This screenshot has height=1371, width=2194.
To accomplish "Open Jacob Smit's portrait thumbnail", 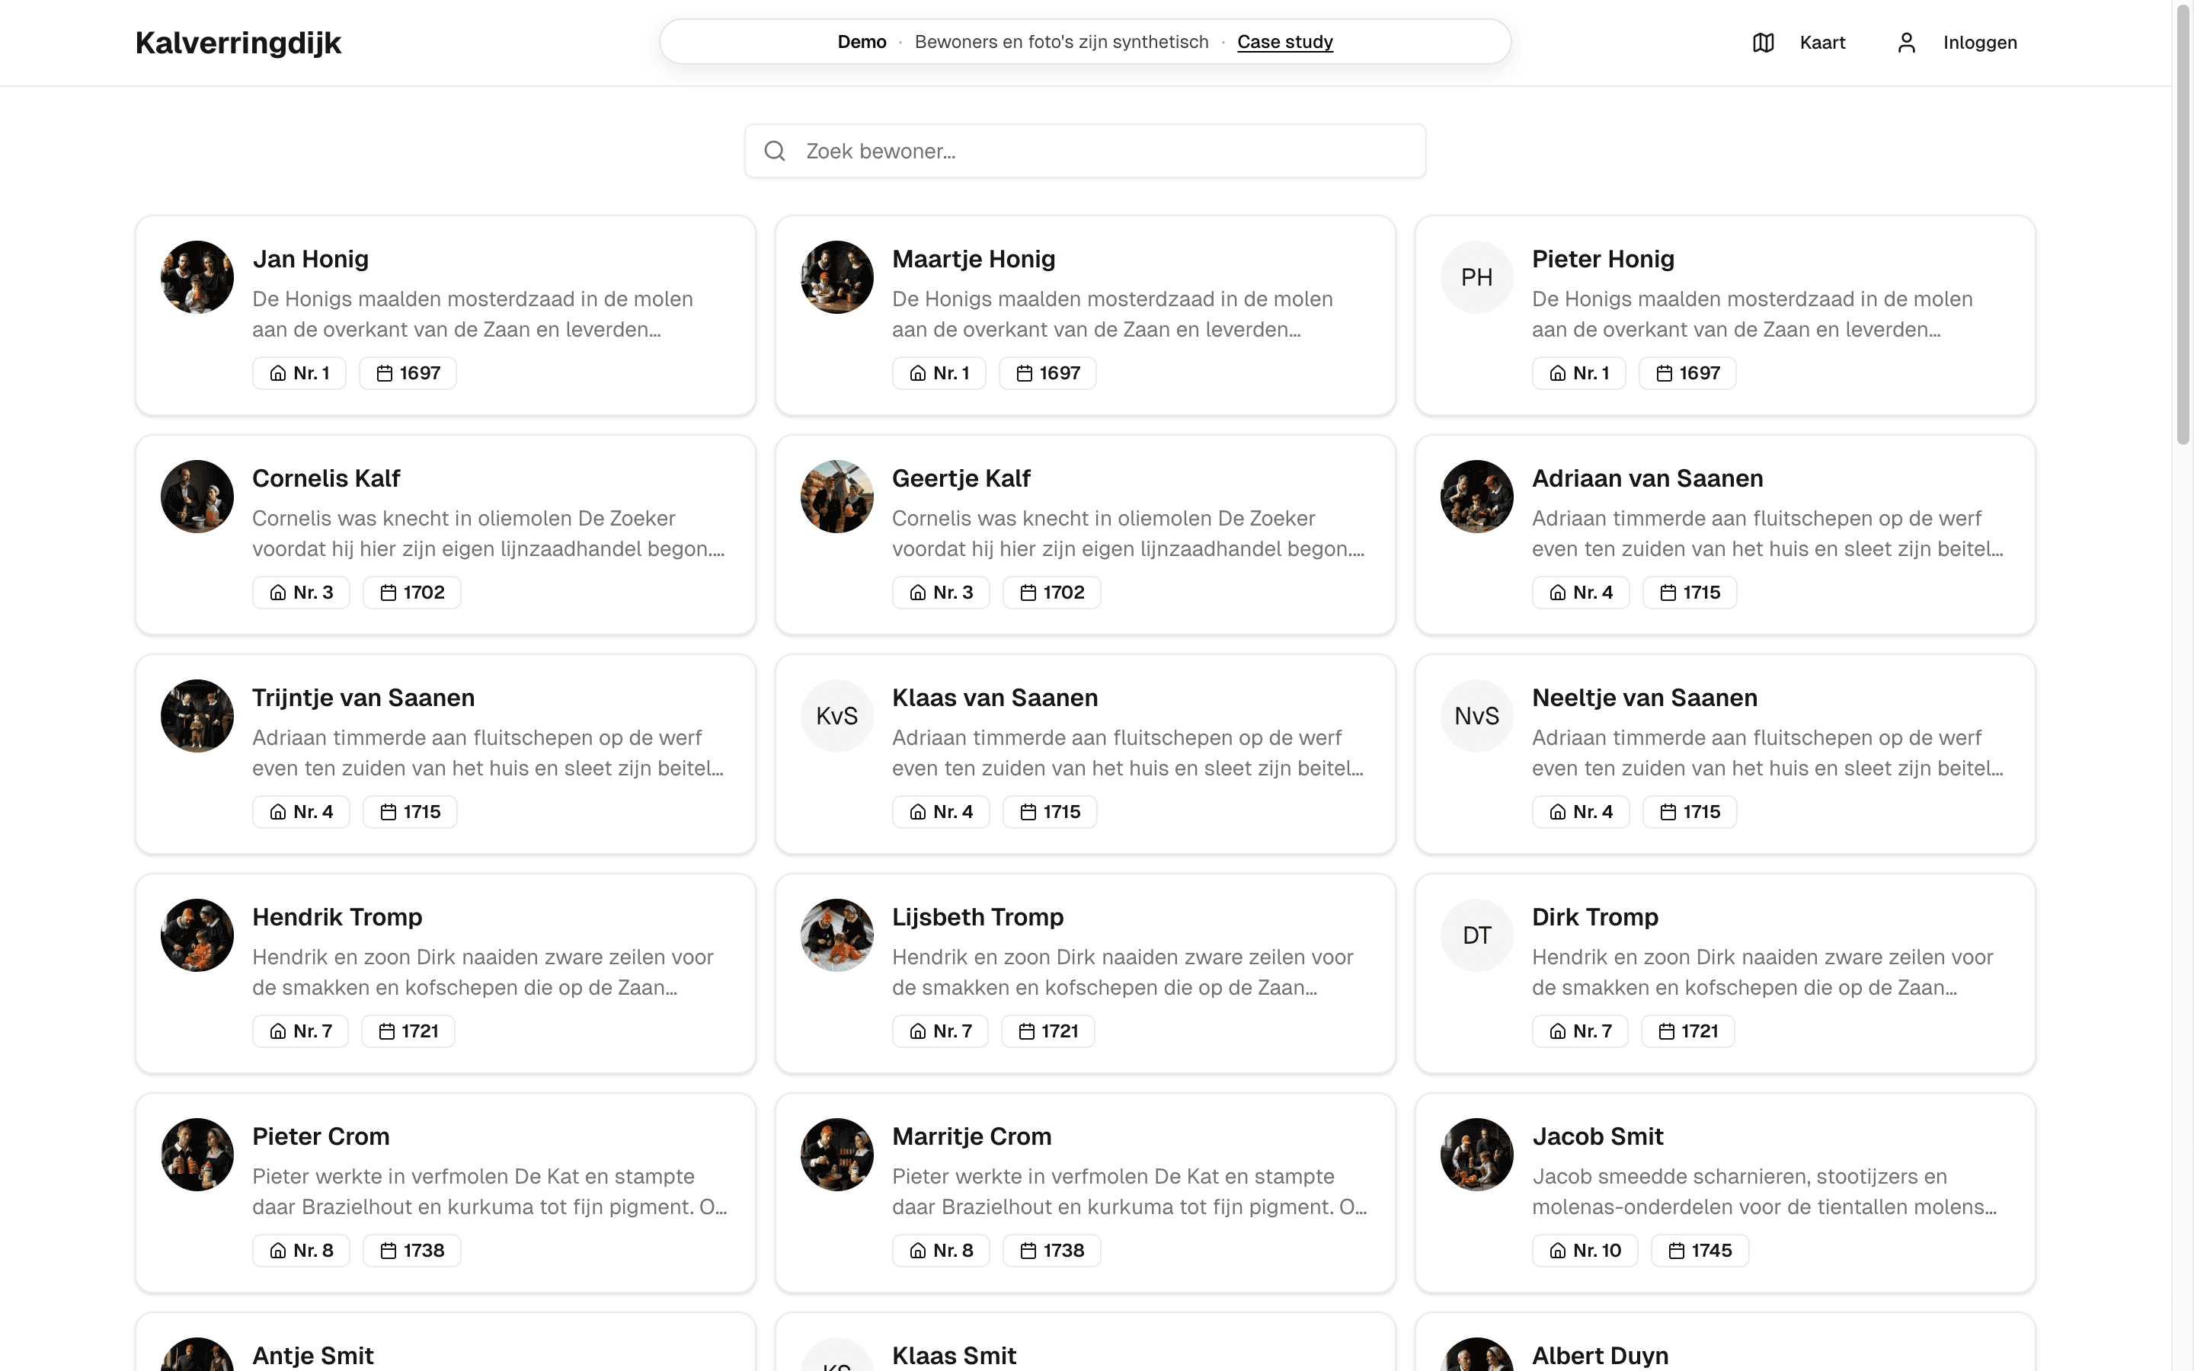I will (x=1477, y=1155).
